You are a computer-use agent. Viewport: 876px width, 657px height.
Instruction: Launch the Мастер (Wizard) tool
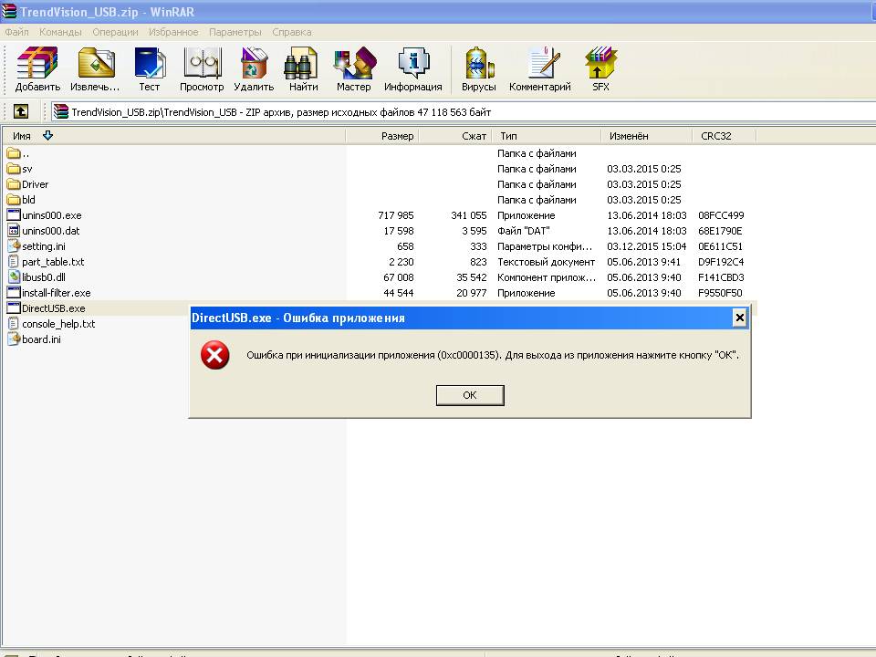pos(353,69)
